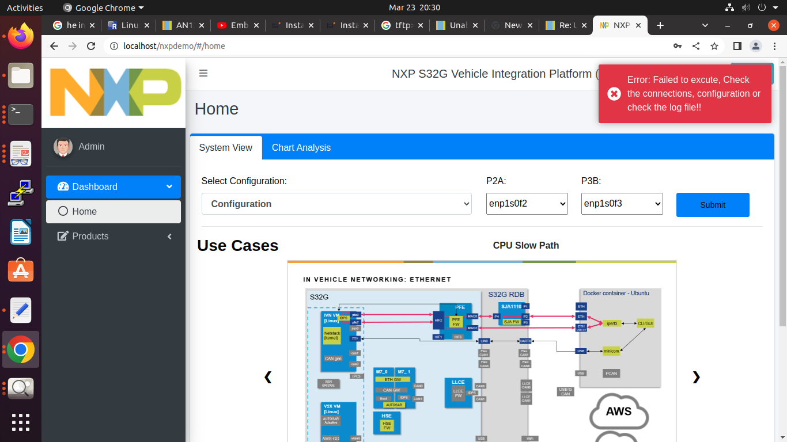Open the Chrome profile avatar icon
Viewport: 787px width, 442px height.
click(756, 46)
